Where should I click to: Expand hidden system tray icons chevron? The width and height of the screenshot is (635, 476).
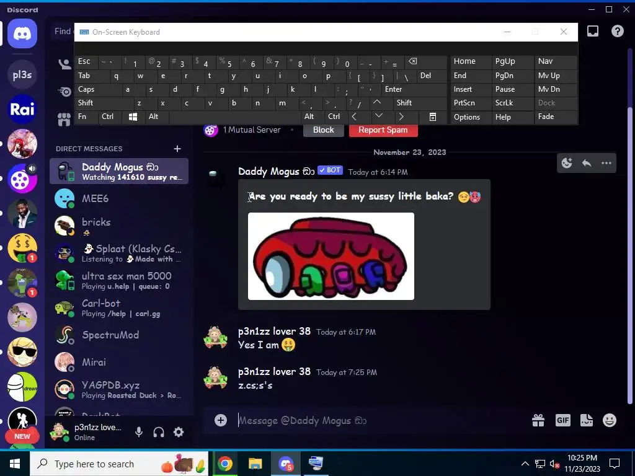click(x=525, y=464)
